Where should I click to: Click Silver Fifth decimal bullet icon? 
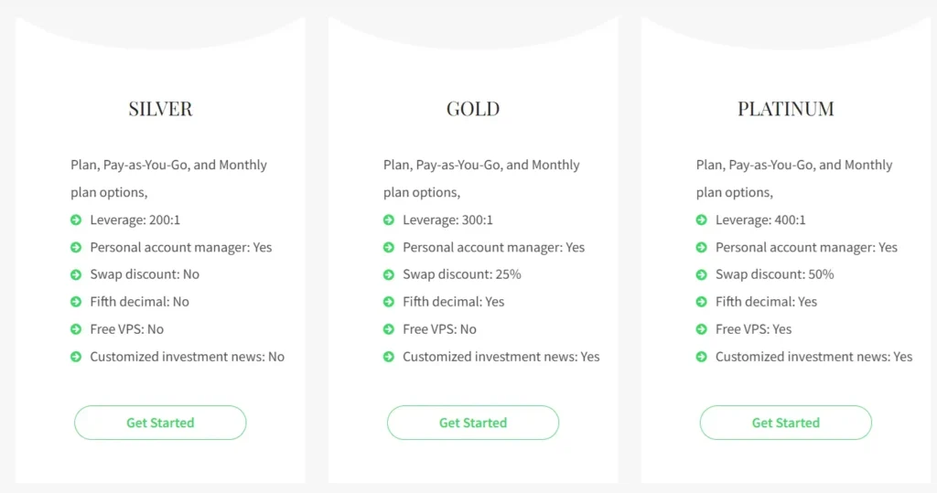click(76, 302)
